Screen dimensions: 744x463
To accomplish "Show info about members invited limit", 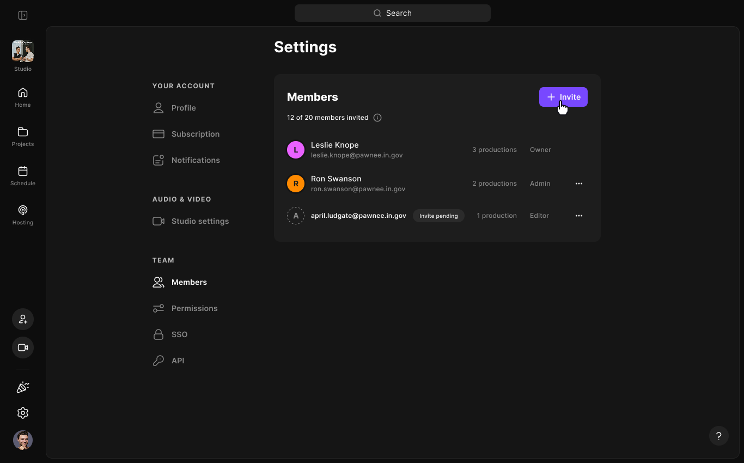I will tap(377, 118).
